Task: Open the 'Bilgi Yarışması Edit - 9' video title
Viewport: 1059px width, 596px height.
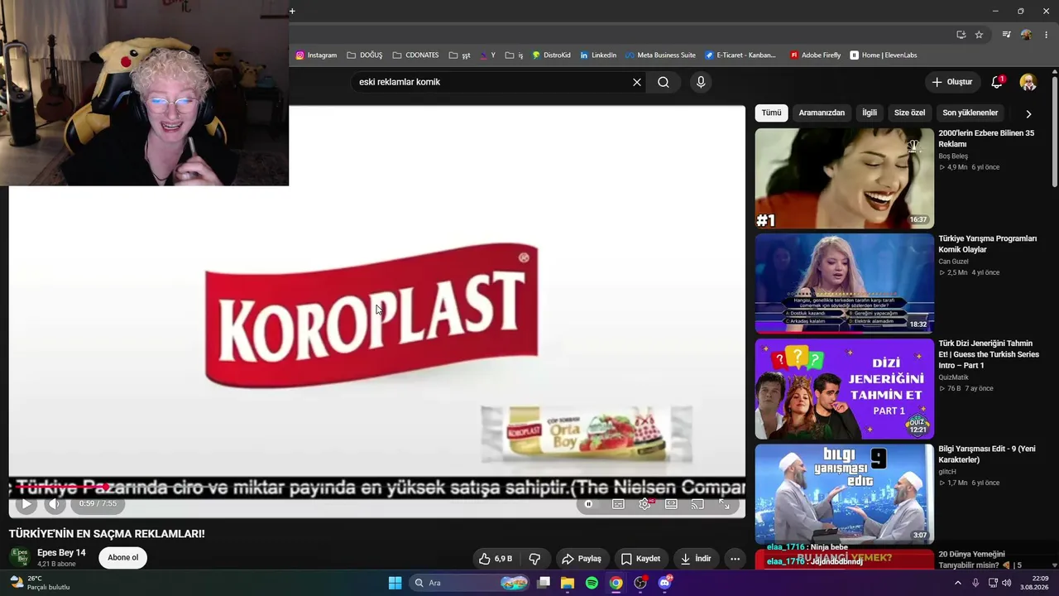Action: (x=986, y=454)
